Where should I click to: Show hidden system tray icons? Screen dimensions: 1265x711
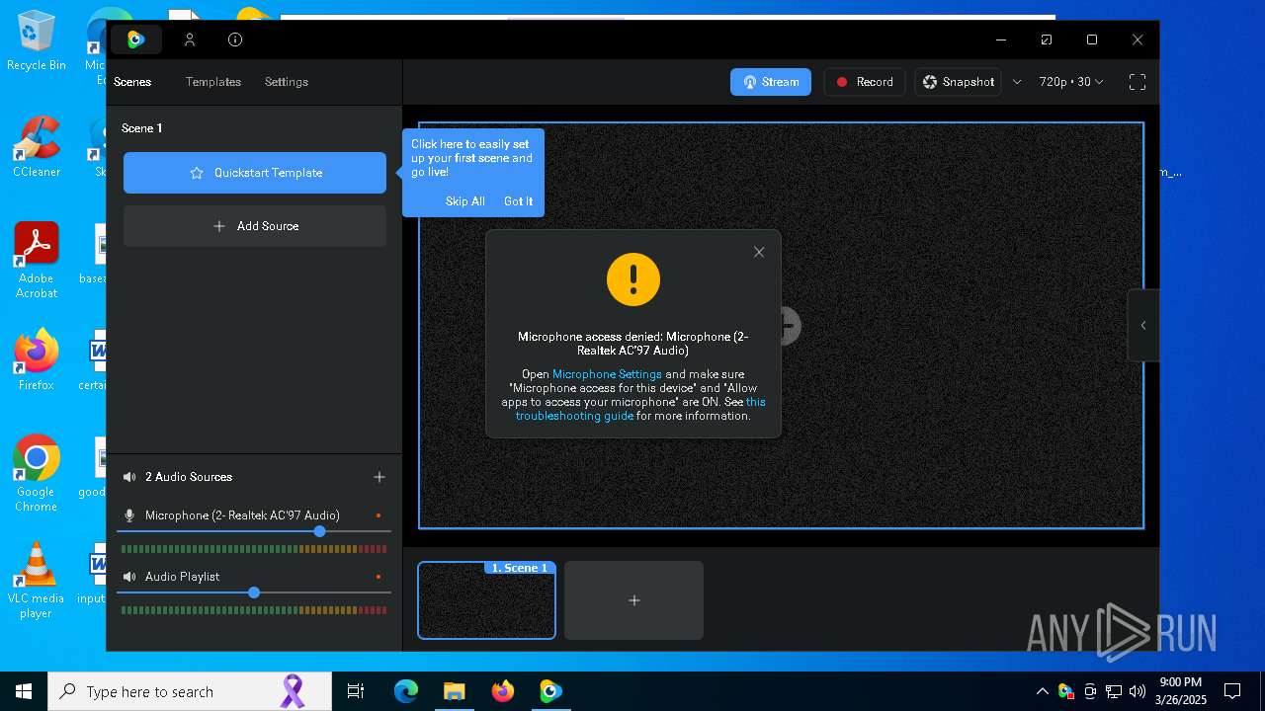pyautogui.click(x=1042, y=691)
